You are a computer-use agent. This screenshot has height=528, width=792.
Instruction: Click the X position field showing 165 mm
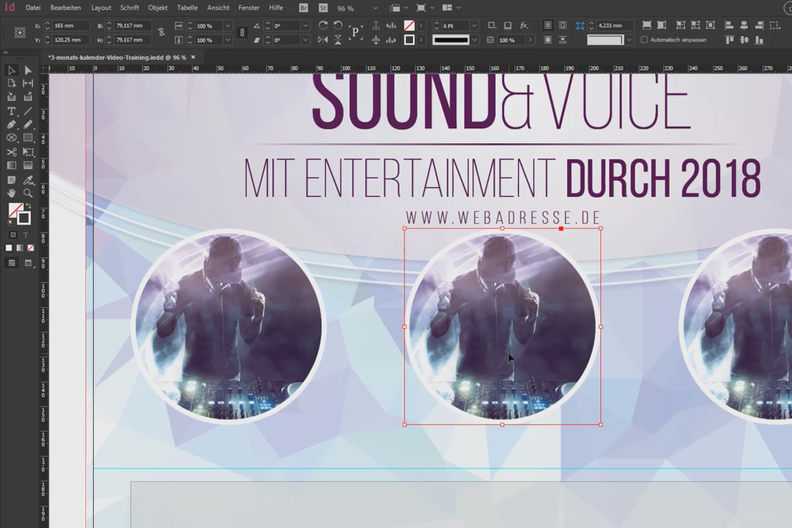pos(71,25)
